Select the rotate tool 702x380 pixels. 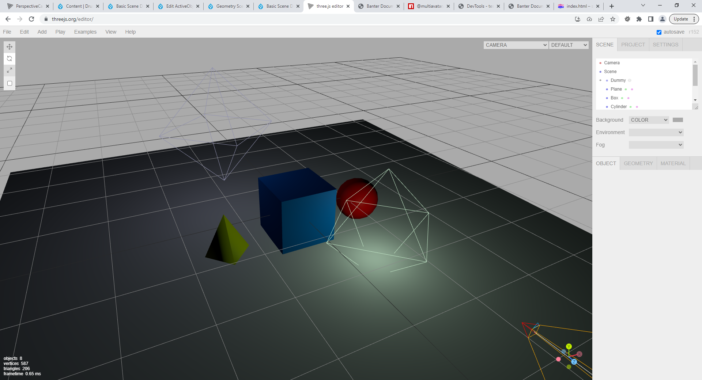tap(10, 58)
